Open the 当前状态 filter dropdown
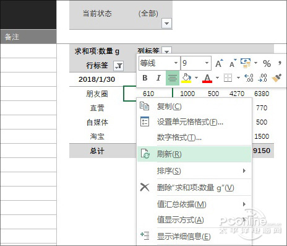The image size is (287, 246). coord(166,24)
